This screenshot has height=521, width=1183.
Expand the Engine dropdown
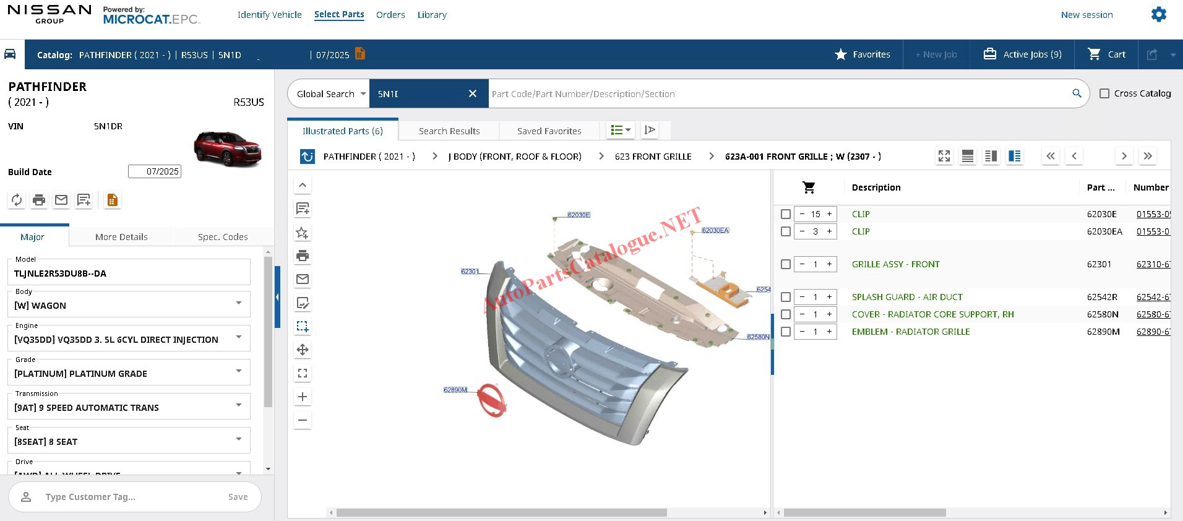coord(238,337)
